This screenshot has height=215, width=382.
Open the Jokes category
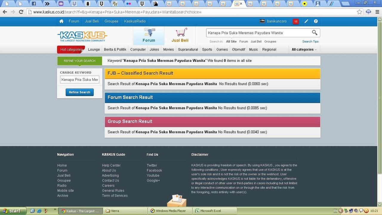154,50
